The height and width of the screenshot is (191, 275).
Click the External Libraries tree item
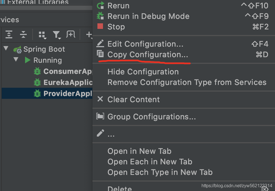tap(38, 2)
